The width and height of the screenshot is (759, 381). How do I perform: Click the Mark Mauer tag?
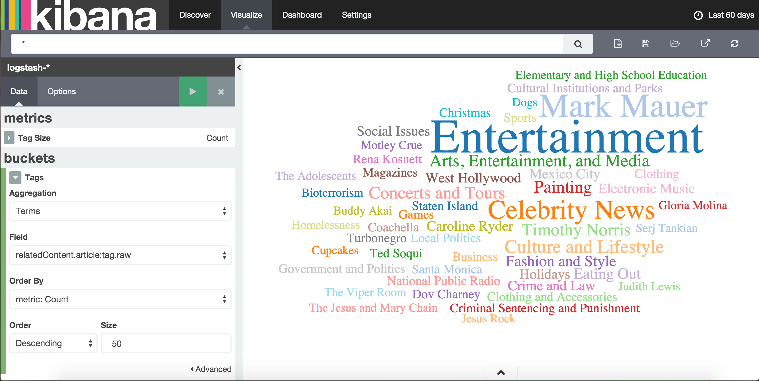click(x=623, y=106)
